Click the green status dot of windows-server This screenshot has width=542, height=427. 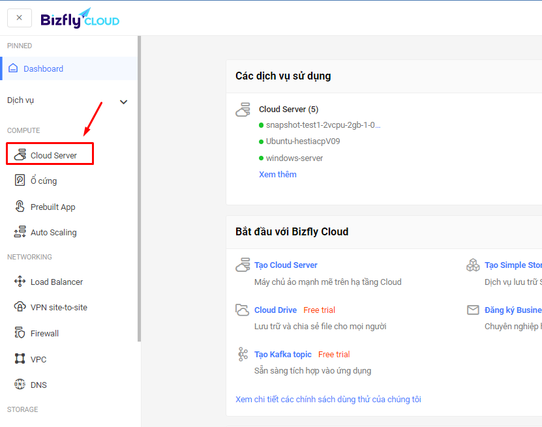tap(262, 158)
